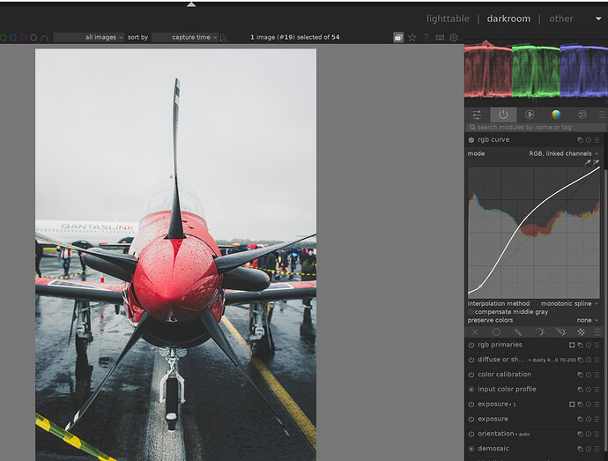The height and width of the screenshot is (461, 608).
Task: Toggle color calibration module power button
Action: (x=471, y=375)
